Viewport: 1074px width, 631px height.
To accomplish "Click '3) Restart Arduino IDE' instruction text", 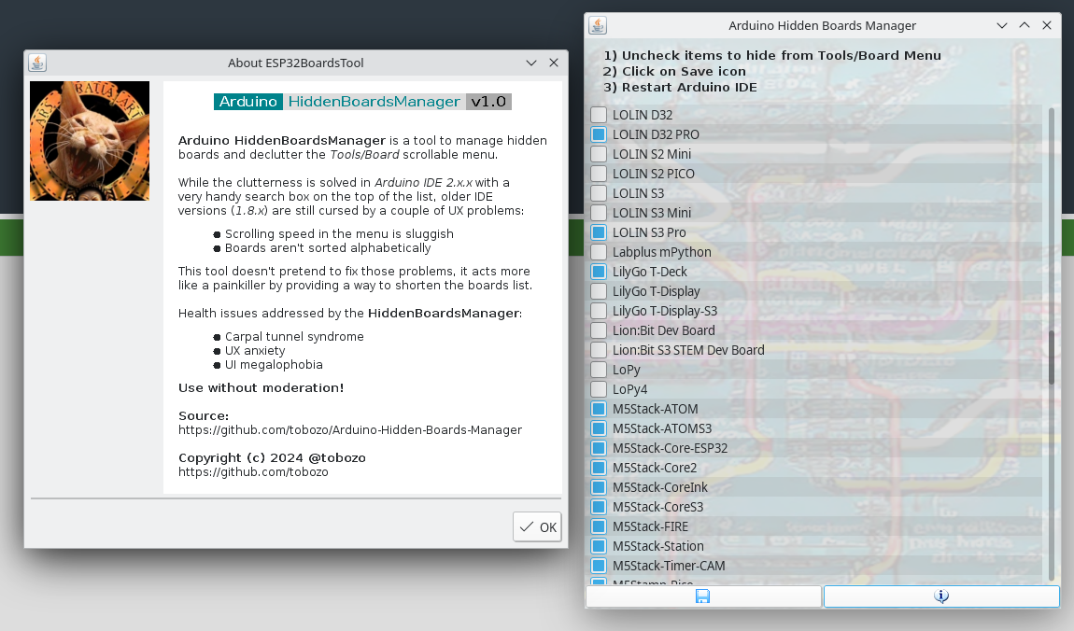I will point(680,87).
